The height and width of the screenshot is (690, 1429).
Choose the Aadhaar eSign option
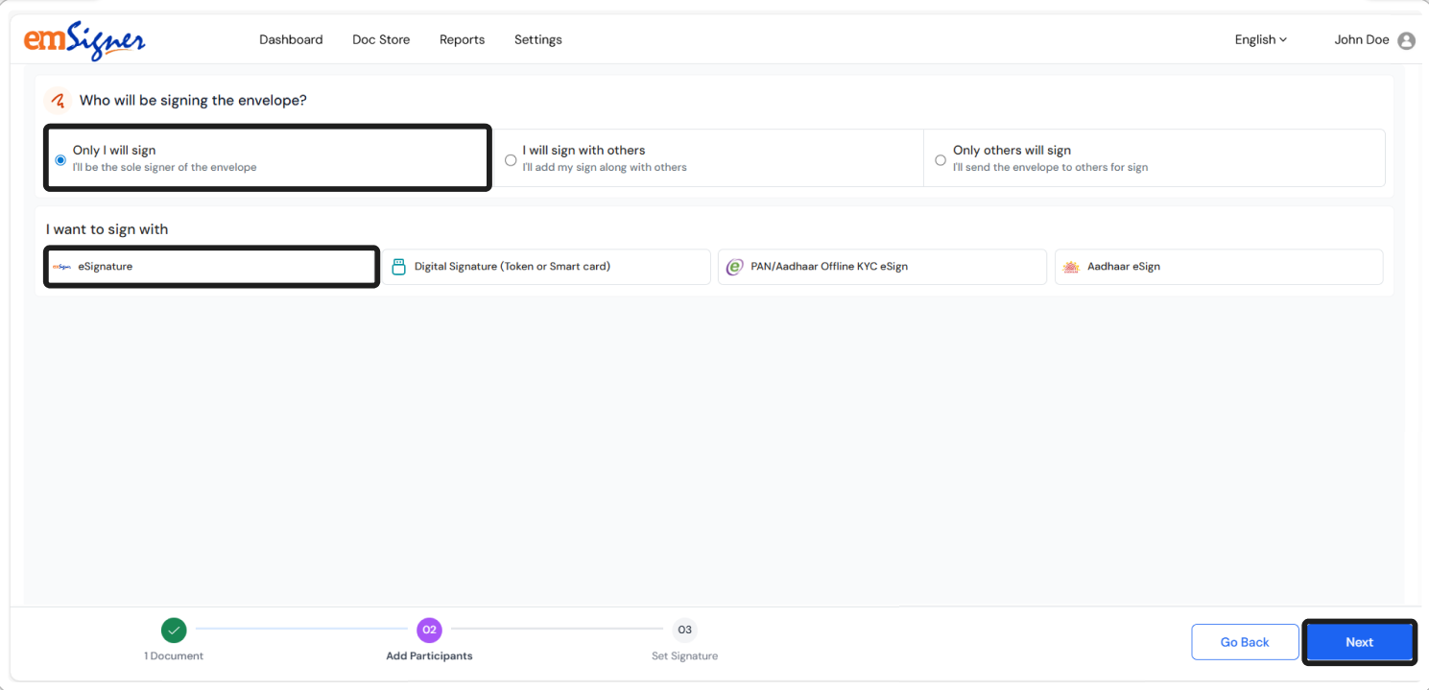click(x=1218, y=267)
